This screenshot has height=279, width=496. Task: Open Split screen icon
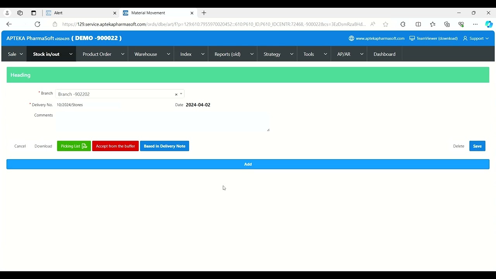pyautogui.click(x=418, y=24)
